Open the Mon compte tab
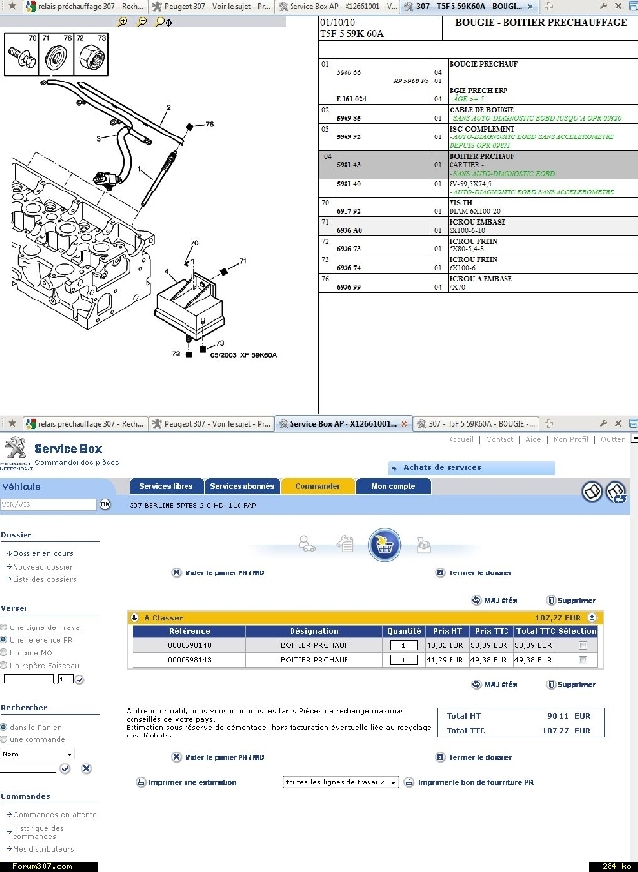Viewport: 638px width, 872px height. (x=394, y=486)
